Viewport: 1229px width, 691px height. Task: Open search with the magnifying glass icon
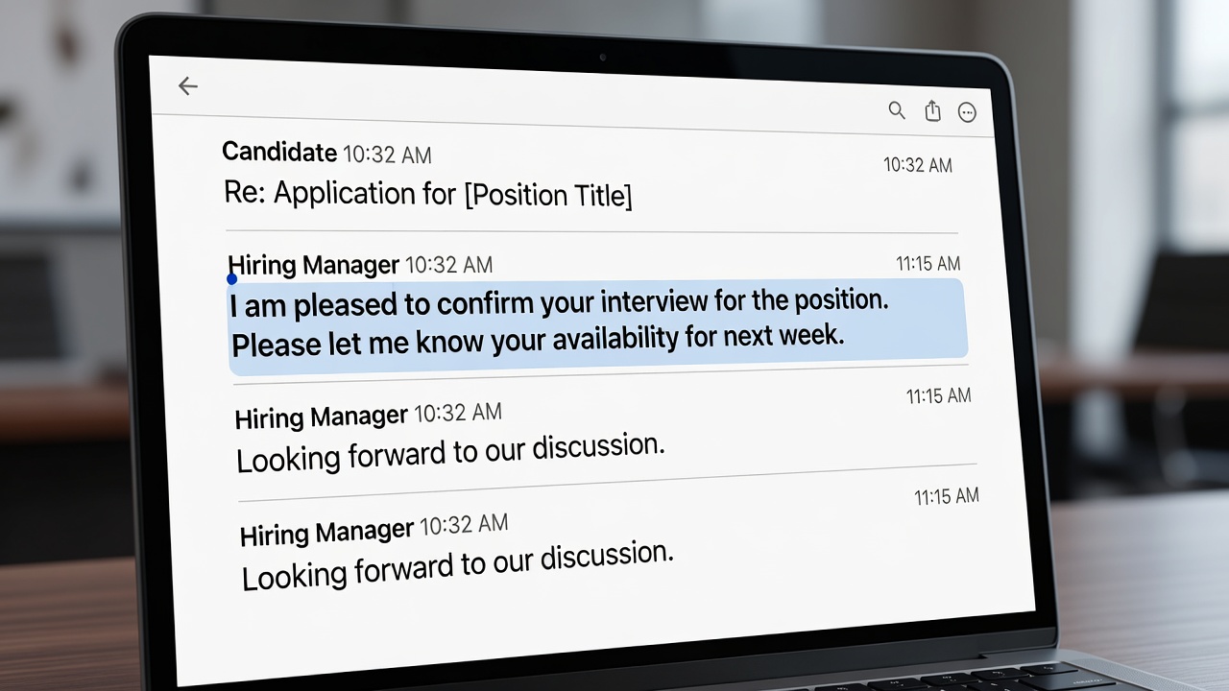click(x=897, y=110)
